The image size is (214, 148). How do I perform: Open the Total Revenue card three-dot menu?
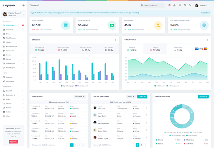point(208,40)
